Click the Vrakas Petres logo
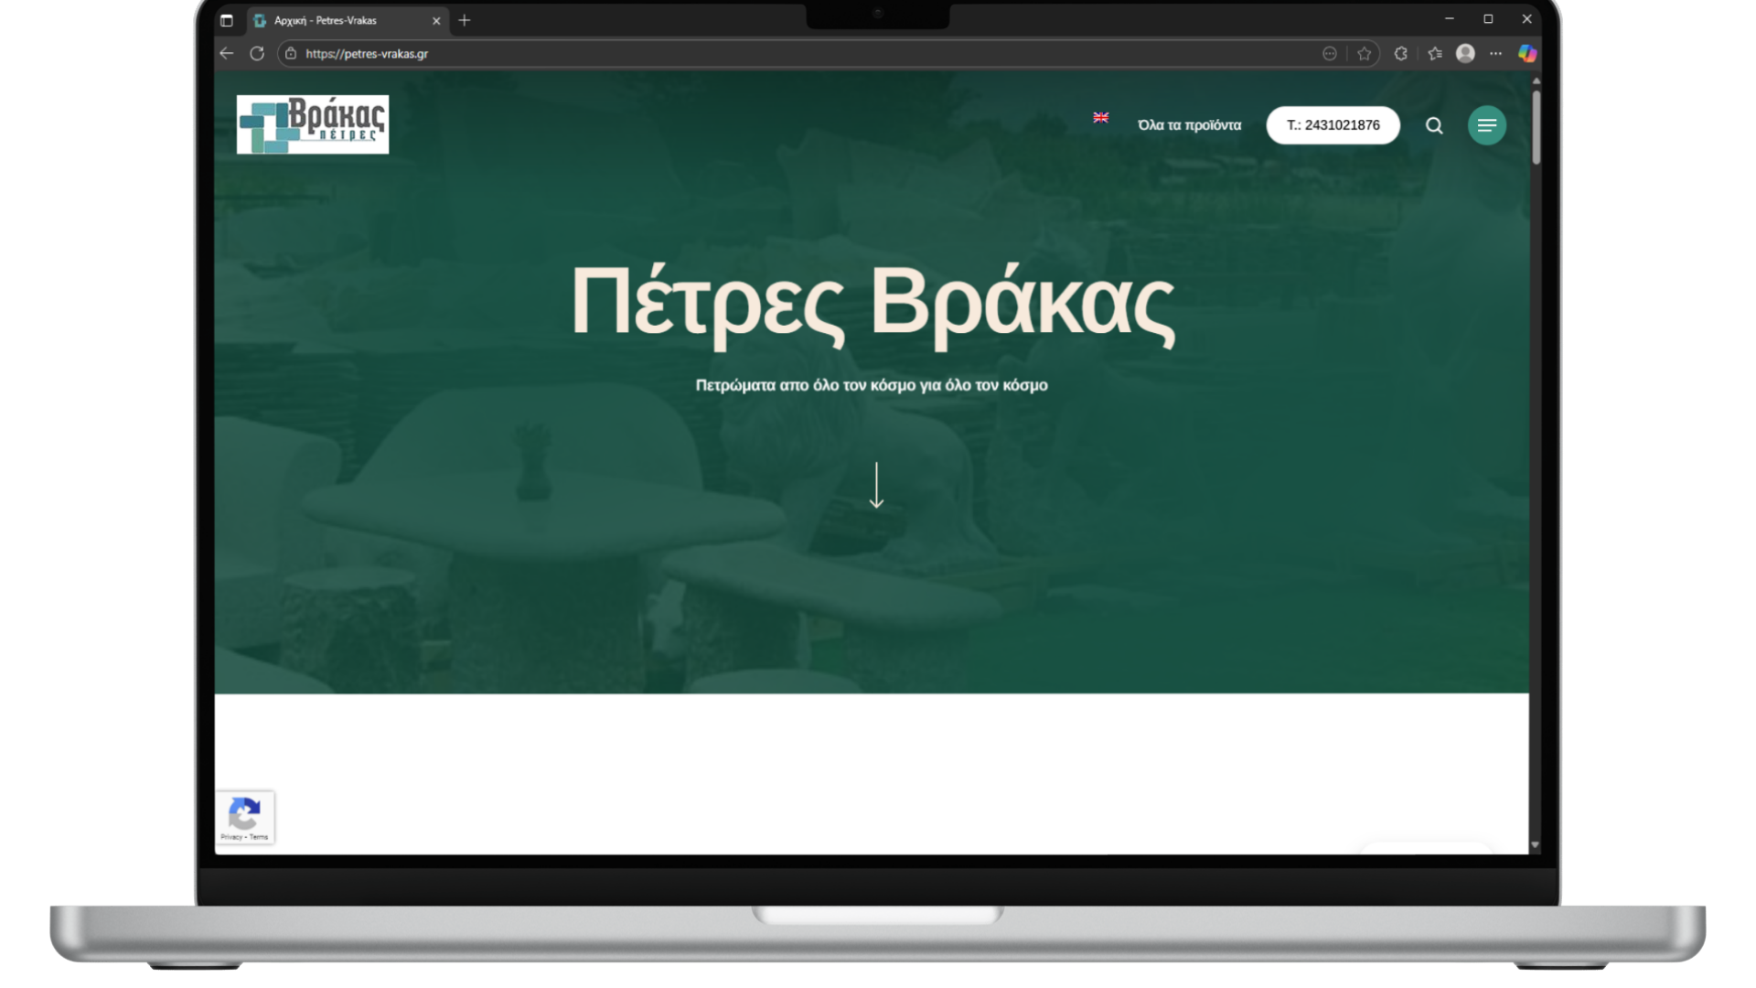Image resolution: width=1756 pixels, height=988 pixels. (312, 124)
